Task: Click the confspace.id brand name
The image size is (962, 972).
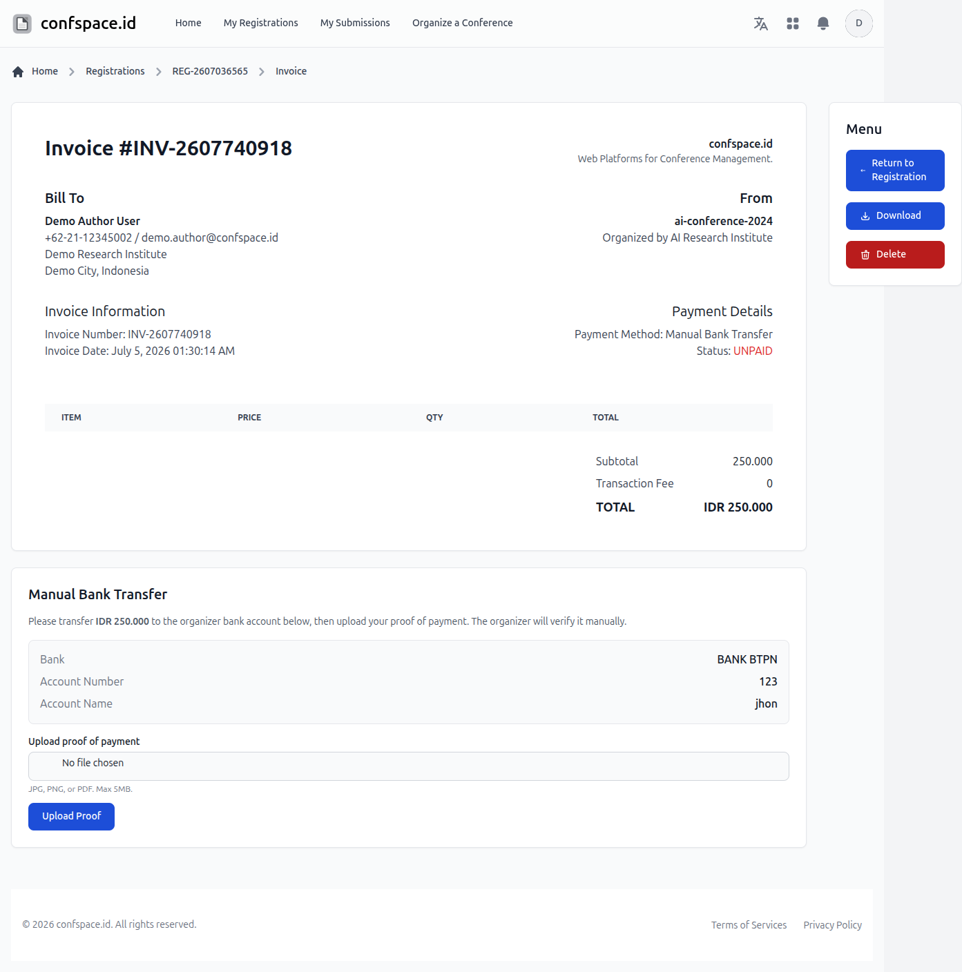Action: tap(88, 23)
